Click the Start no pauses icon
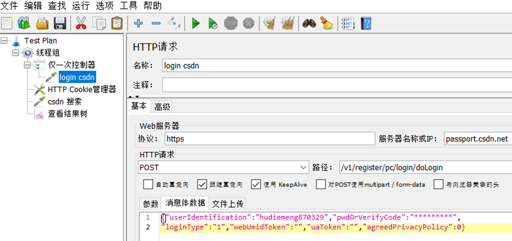 (x=213, y=23)
